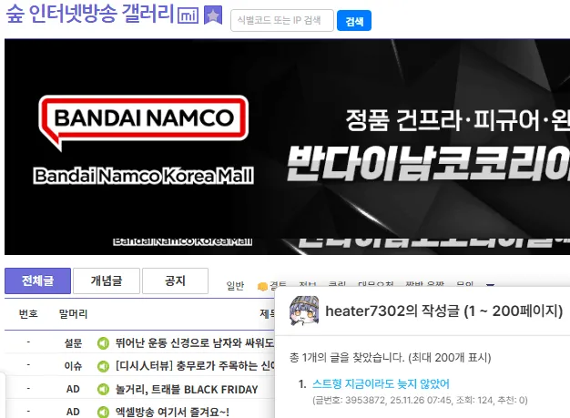Click the 'mi' minor gallery icon
Screen dimensions: 570x418
click(188, 15)
